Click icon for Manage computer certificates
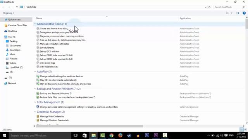This screenshot has height=139, width=248. [38, 44]
